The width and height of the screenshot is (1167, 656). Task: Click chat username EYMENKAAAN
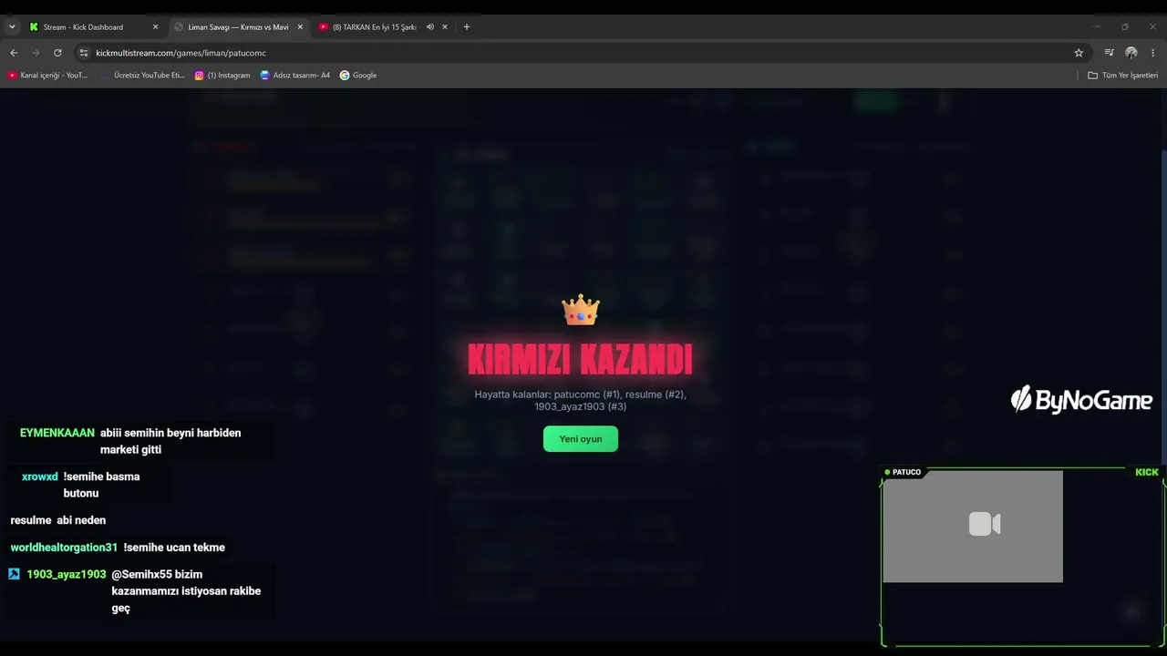click(57, 433)
